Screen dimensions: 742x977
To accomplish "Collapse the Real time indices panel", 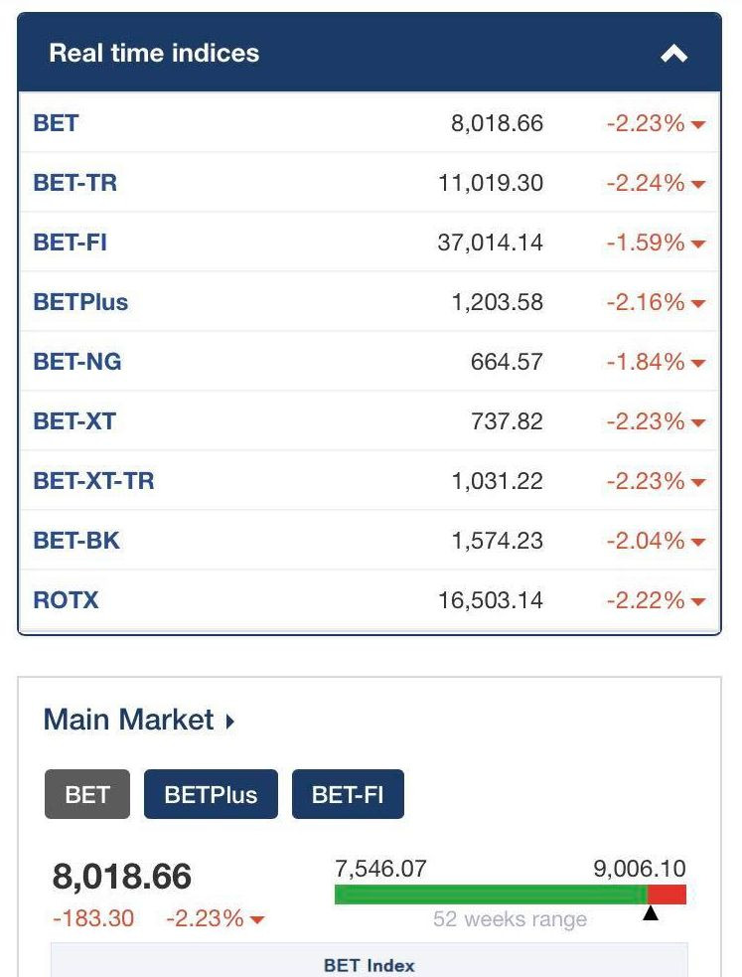I will tap(673, 54).
